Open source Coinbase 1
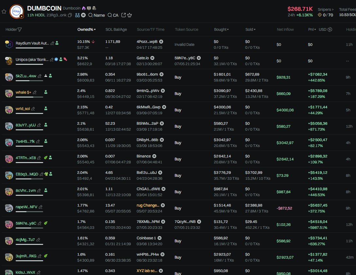356x275 pixels. tap(146, 238)
